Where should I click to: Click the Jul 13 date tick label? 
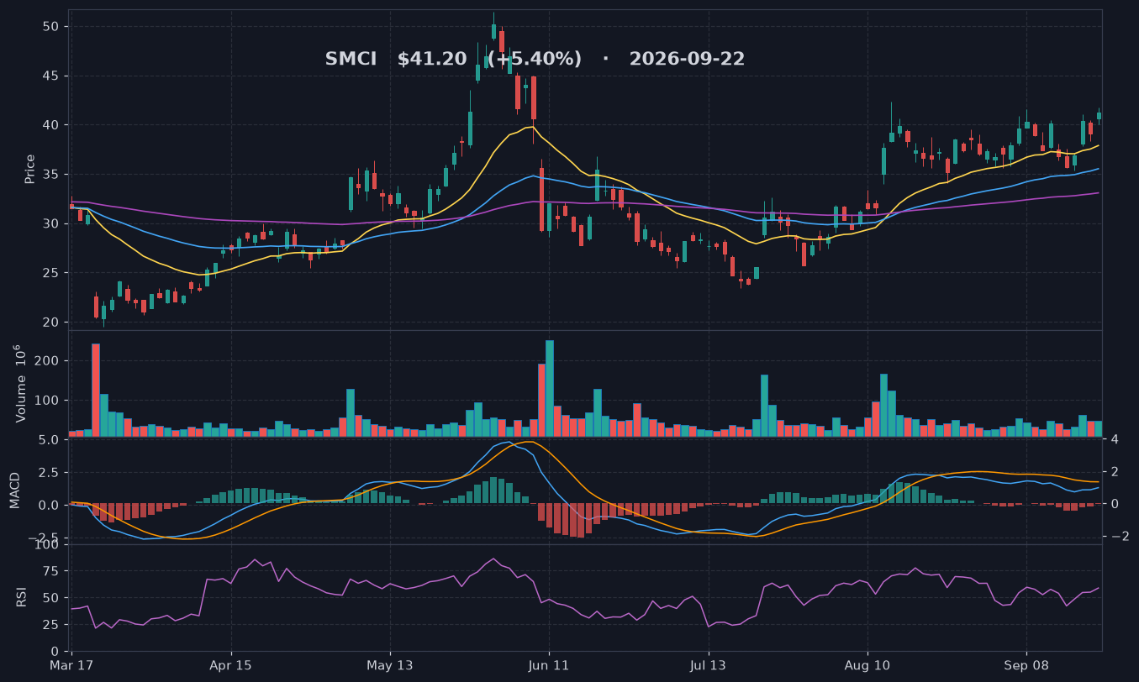(x=708, y=665)
